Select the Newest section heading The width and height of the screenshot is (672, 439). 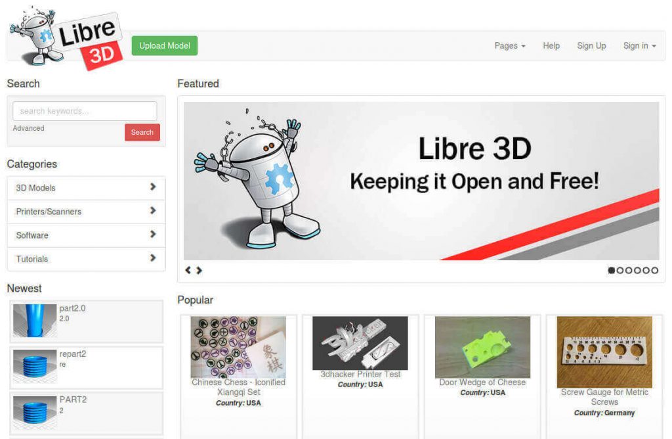click(24, 289)
